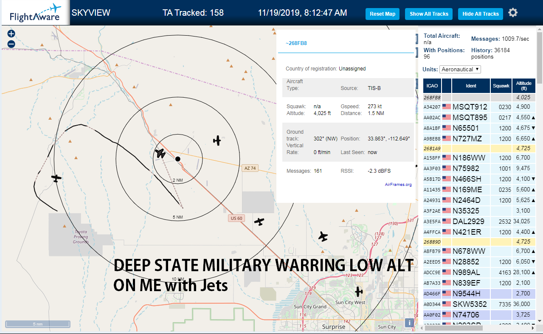Select the N2464D row ident
Screen dimensions: 543x334
tap(467, 200)
